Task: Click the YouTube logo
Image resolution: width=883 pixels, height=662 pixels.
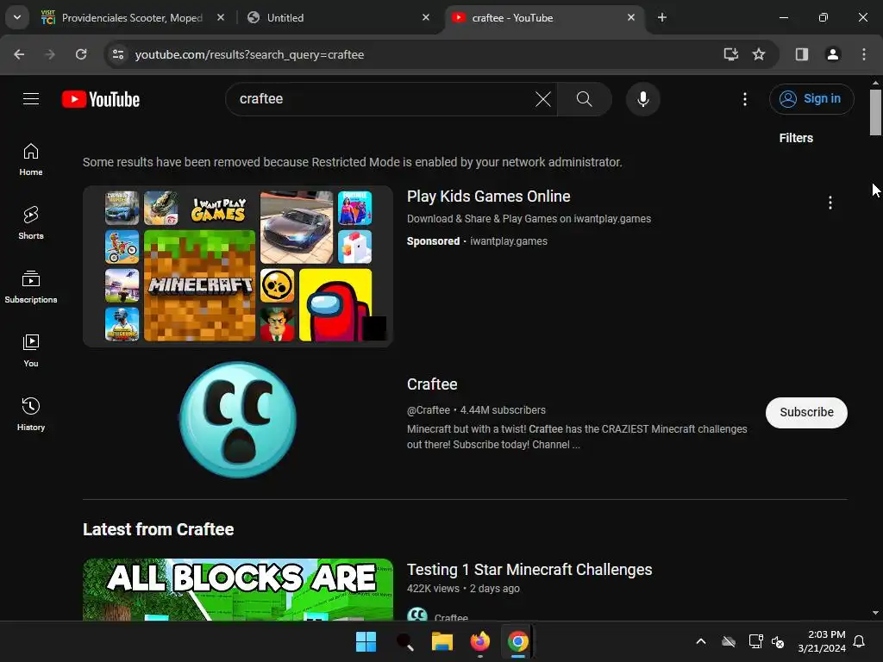Action: point(101,99)
